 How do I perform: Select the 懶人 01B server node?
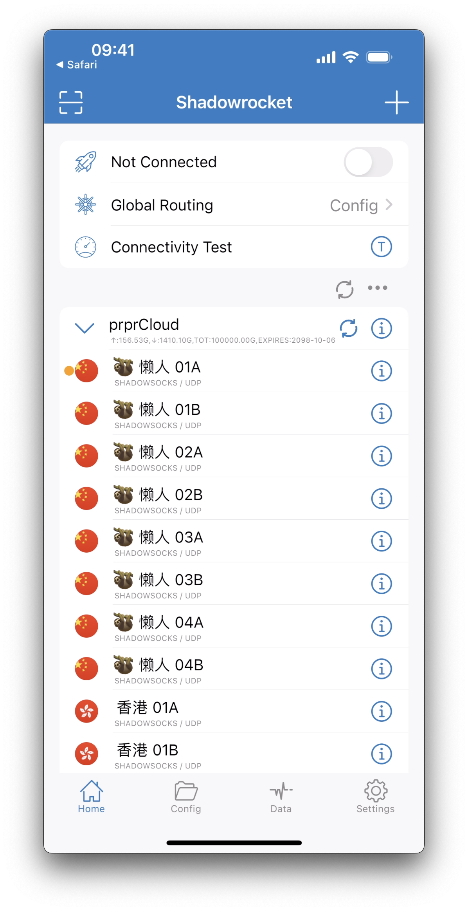click(x=234, y=414)
